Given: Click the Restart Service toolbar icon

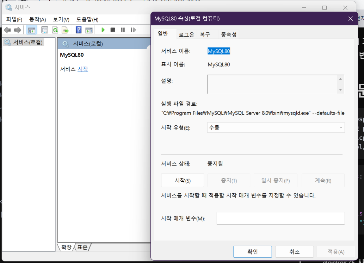Looking at the screenshot, I should (133, 30).
